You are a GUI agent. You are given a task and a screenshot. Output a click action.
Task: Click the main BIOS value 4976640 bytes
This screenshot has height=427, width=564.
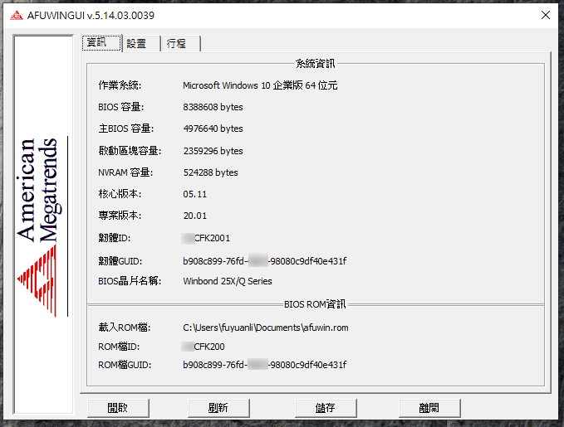(x=213, y=129)
